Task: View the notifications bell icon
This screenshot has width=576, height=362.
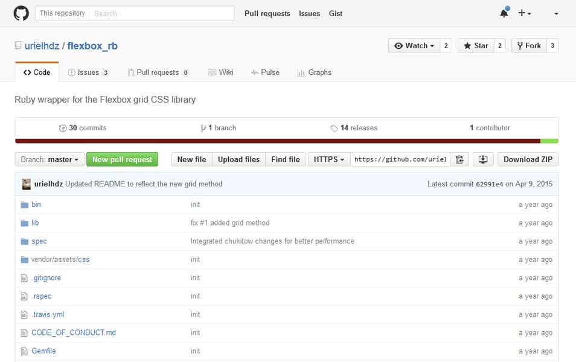Action: pyautogui.click(x=504, y=13)
